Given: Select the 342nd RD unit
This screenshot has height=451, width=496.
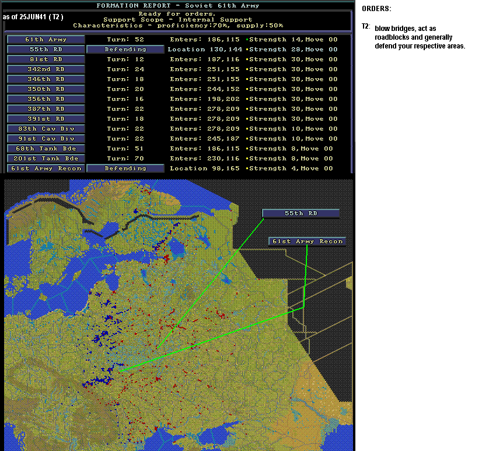Looking at the screenshot, I should (x=46, y=69).
